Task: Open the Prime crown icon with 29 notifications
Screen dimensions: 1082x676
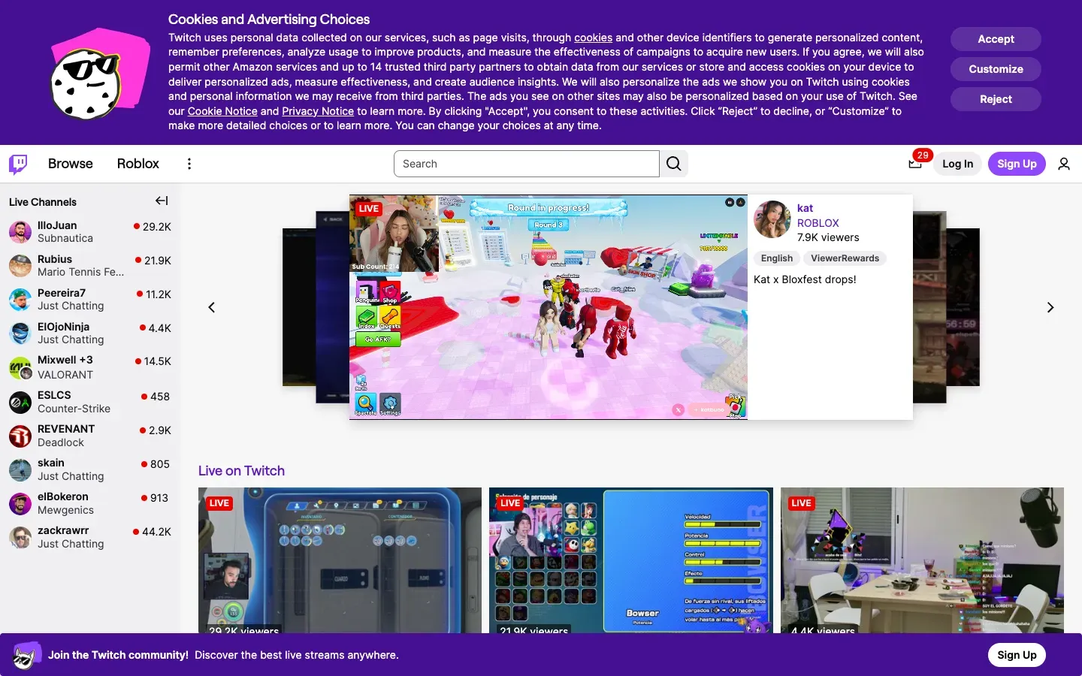Action: (x=915, y=164)
